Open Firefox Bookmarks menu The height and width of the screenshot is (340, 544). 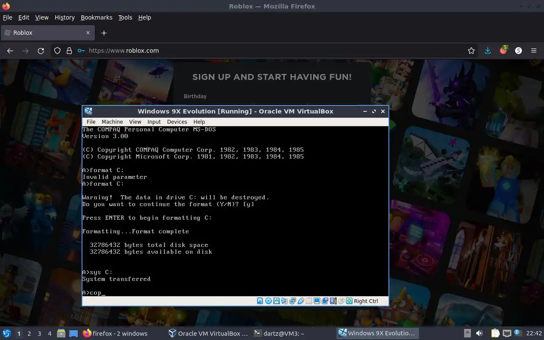(96, 17)
